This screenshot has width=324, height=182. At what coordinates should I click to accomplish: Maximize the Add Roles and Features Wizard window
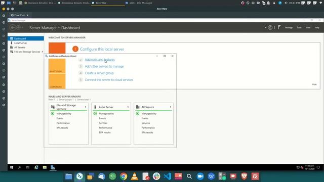165,56
